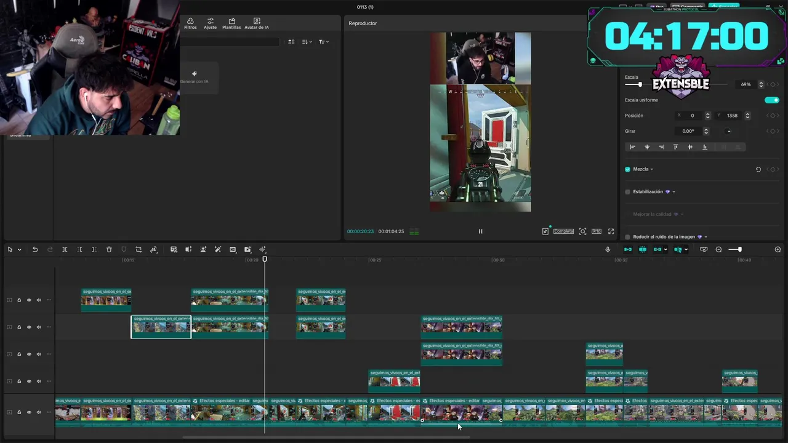Open the Plantillas tab
This screenshot has height=443, width=788.
click(231, 23)
